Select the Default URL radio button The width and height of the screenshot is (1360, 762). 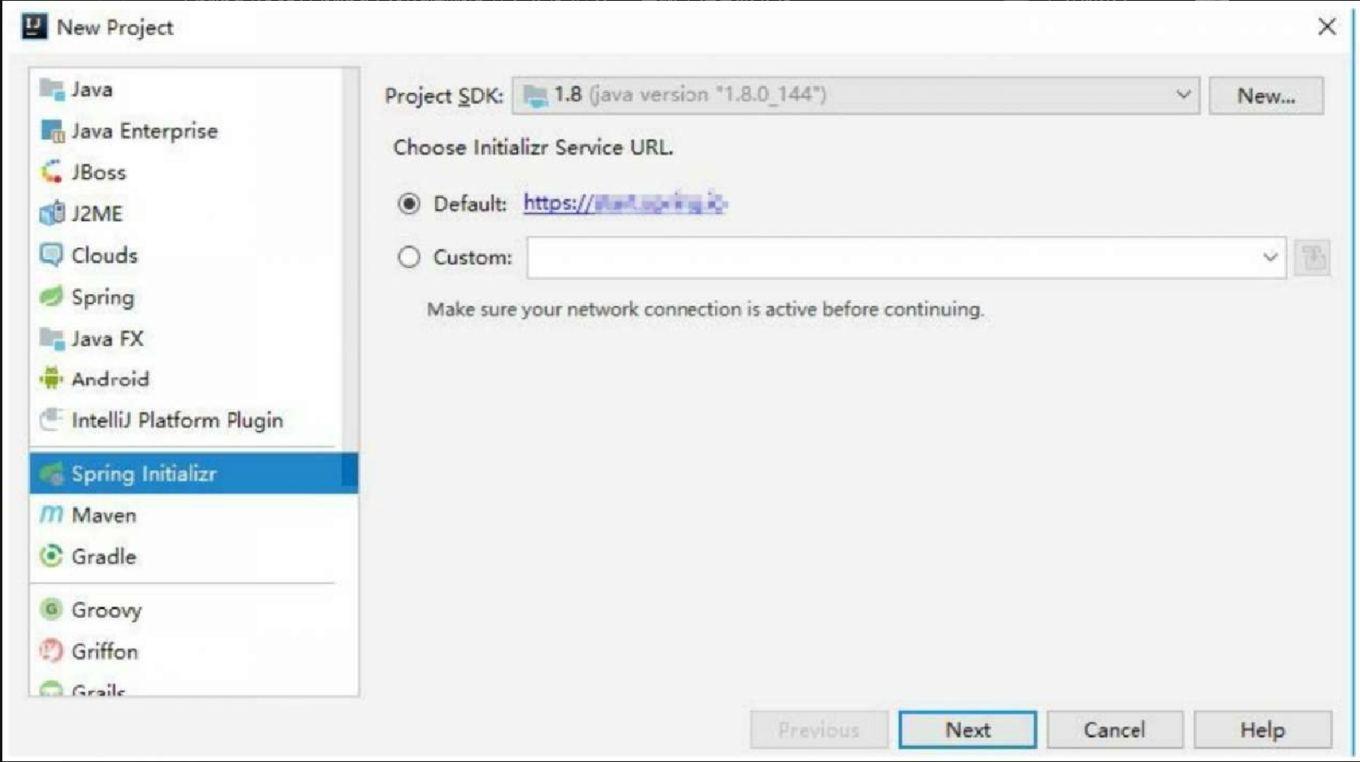pos(408,204)
